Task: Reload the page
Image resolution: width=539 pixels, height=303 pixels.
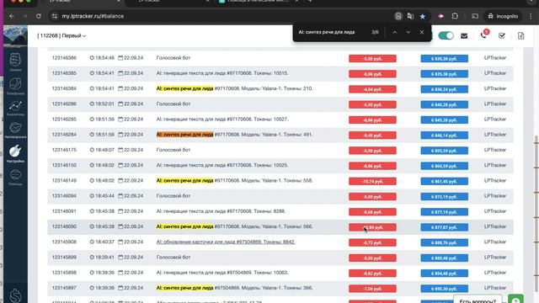Action: pos(39,16)
